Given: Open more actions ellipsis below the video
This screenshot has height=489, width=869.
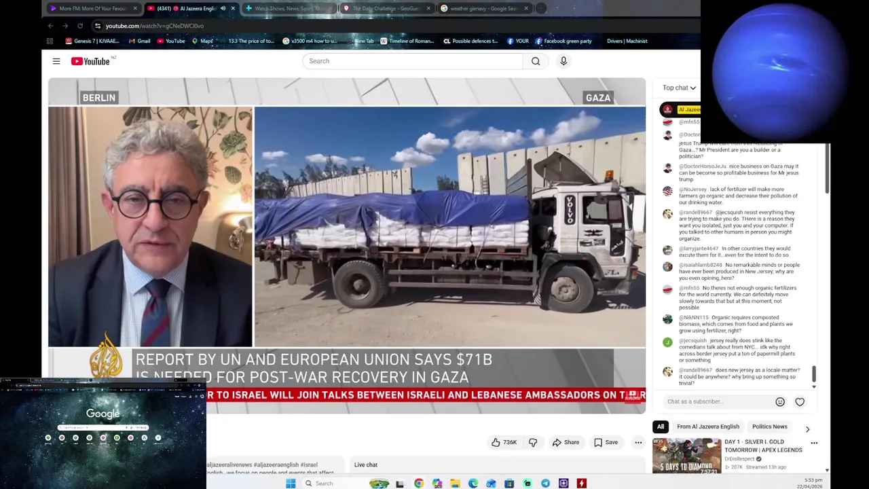Looking at the screenshot, I should [638, 442].
